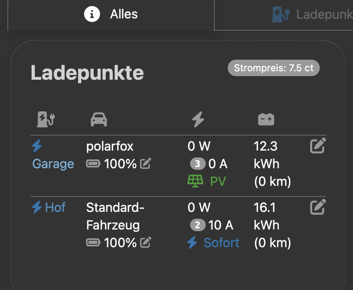Edit the Standard-Fahrzeug battery percentage
The height and width of the screenshot is (290, 353).
coord(146,242)
